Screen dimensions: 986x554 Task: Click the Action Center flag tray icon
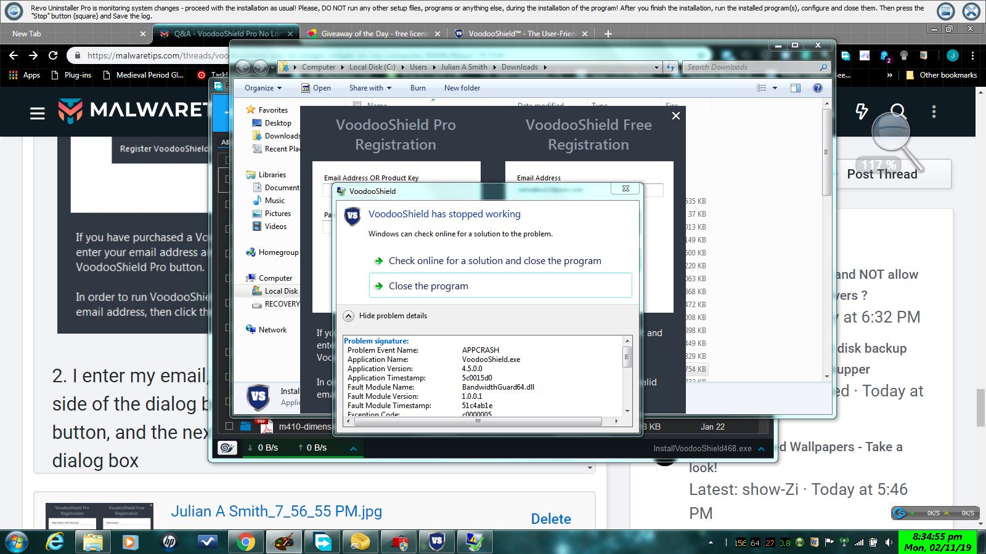click(x=829, y=542)
